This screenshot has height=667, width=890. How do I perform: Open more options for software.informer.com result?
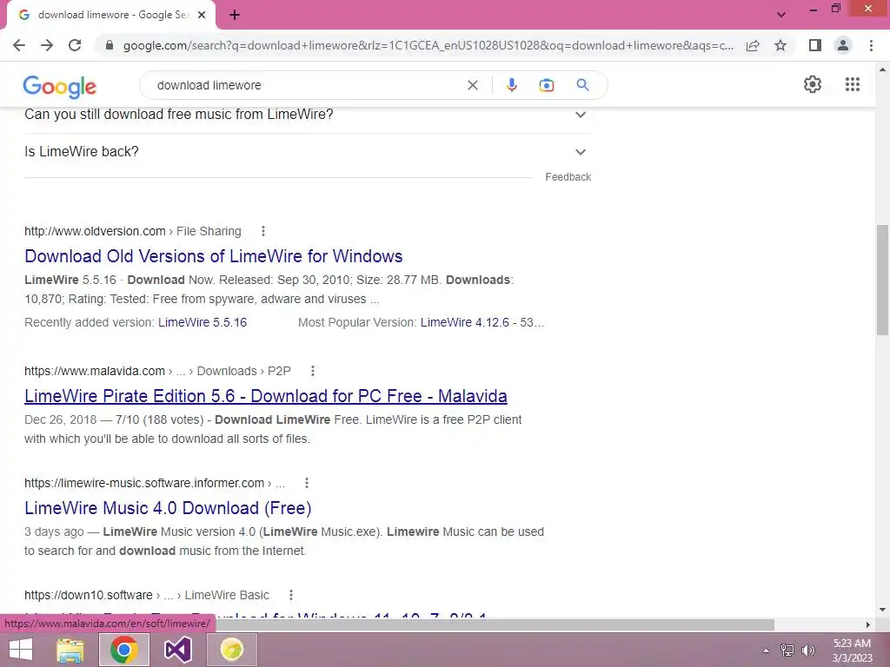coord(307,483)
